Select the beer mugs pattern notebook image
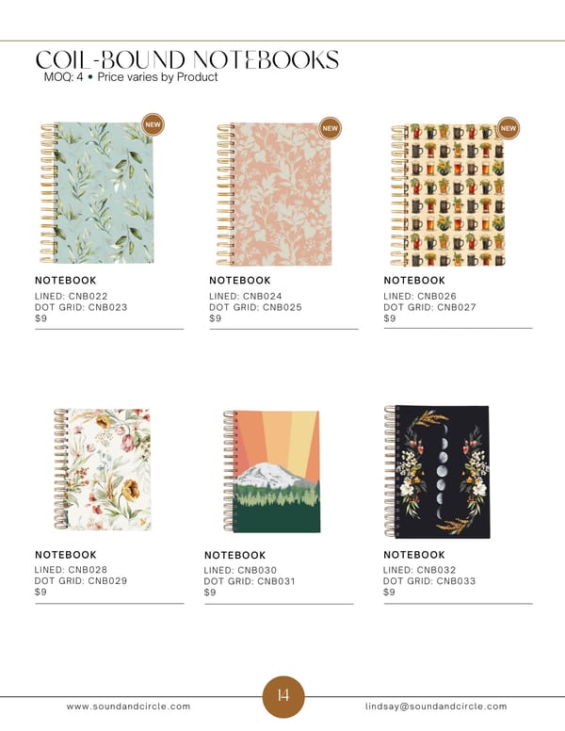Screen dimensions: 565x731 click(x=448, y=195)
